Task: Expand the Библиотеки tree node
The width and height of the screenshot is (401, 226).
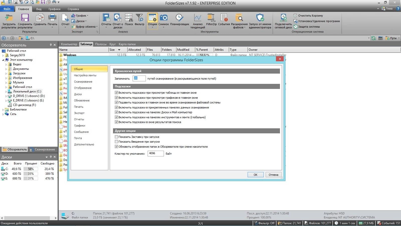Action: click(x=3, y=110)
